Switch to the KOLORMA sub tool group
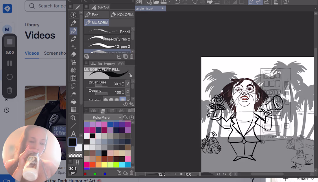Viewport: 318px width, 182px height. (x=122, y=15)
